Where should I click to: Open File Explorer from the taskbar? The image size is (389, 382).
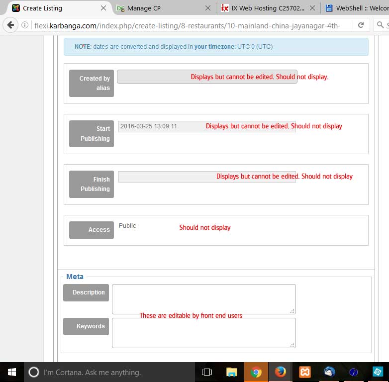coord(231,372)
